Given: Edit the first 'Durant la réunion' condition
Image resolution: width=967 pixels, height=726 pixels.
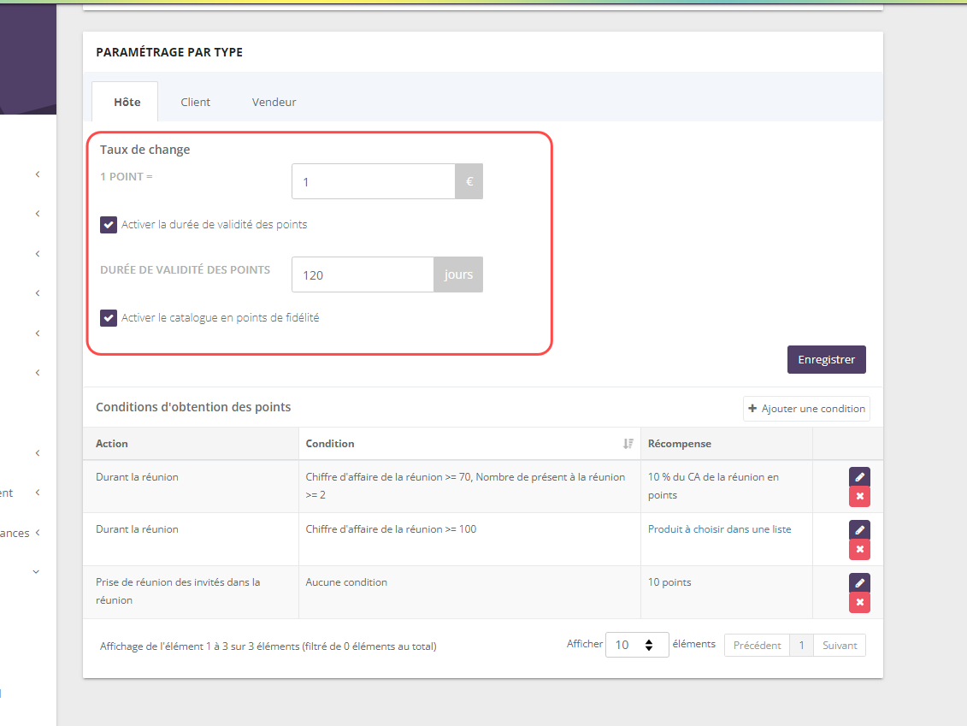Looking at the screenshot, I should [859, 477].
